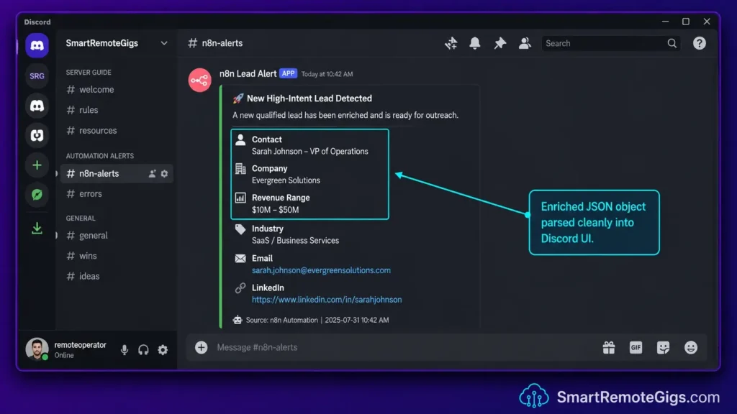Click the n8n-alerts channel title in header

click(222, 43)
